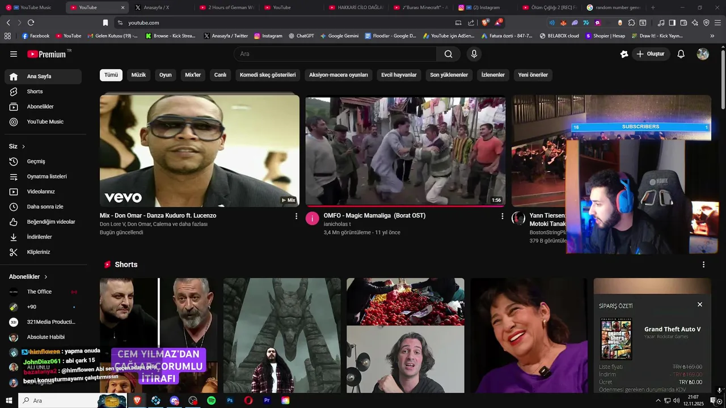Click the Brave Shields lion icon
The image size is (726, 408).
click(x=485, y=23)
